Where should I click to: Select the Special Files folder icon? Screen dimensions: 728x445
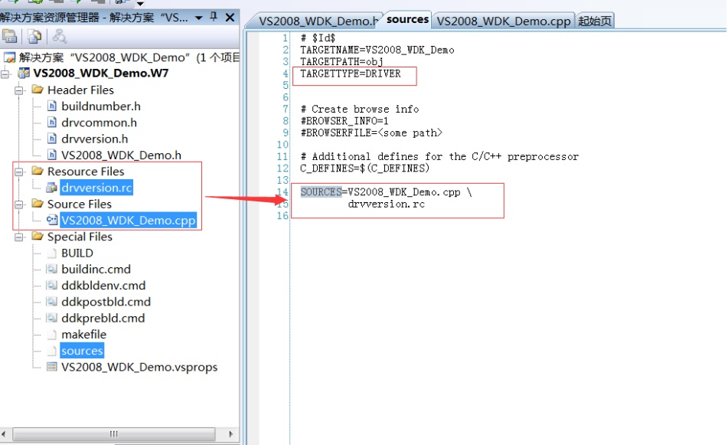coord(38,236)
